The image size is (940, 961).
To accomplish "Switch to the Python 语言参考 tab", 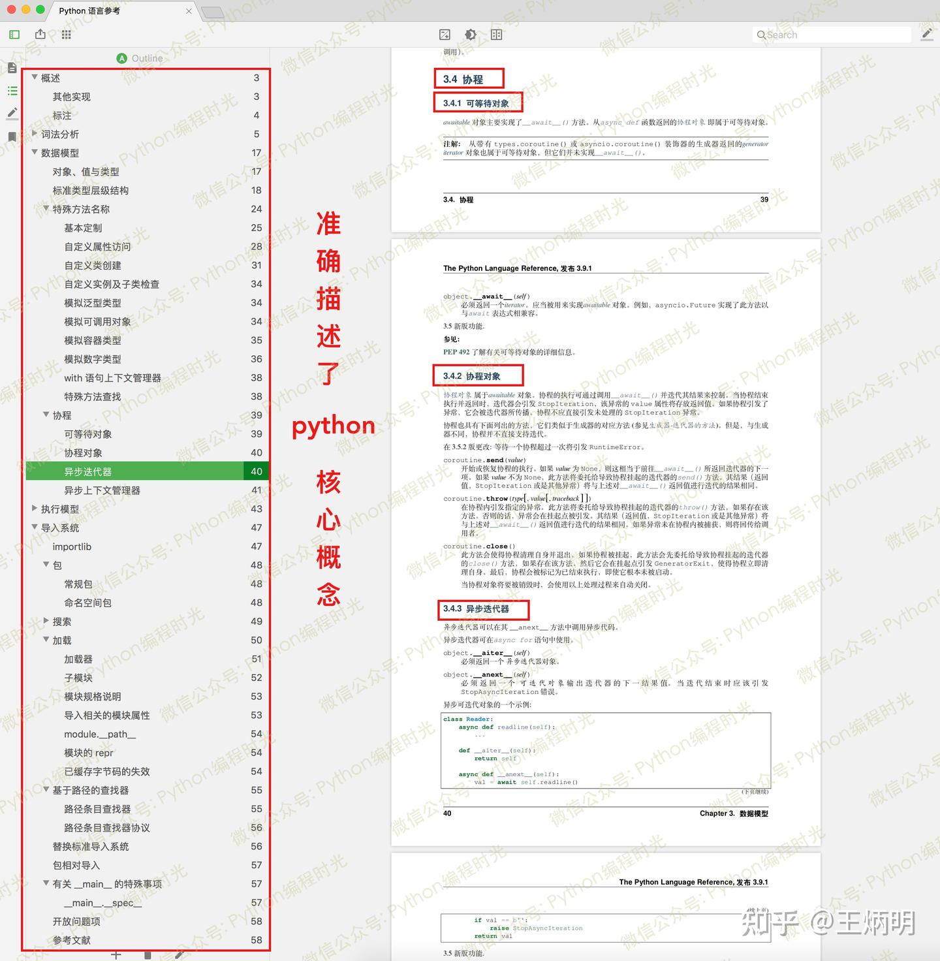I will (88, 10).
